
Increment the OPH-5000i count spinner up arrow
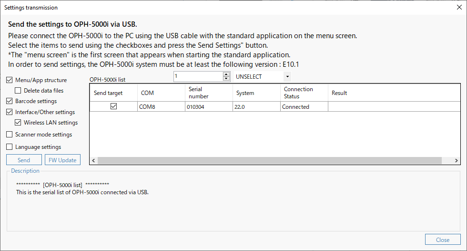[226, 74]
